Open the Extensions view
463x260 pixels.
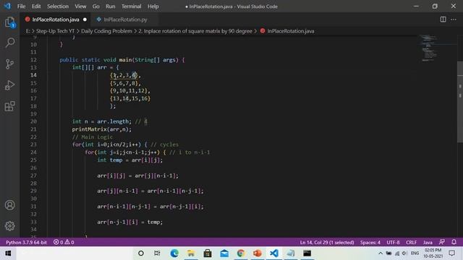9,106
